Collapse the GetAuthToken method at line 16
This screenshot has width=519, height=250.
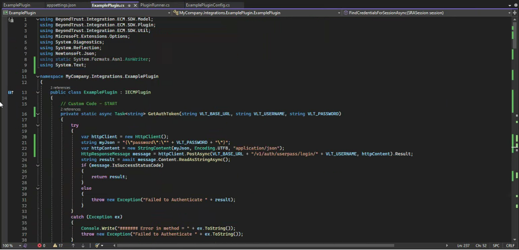coord(38,114)
